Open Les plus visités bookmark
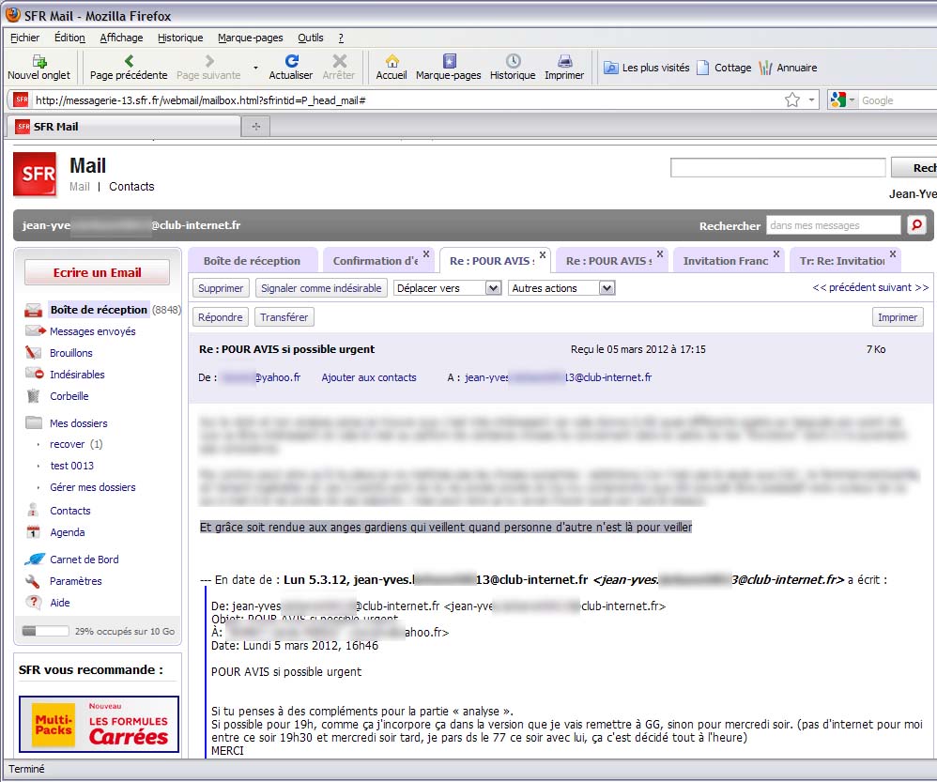 click(x=647, y=68)
